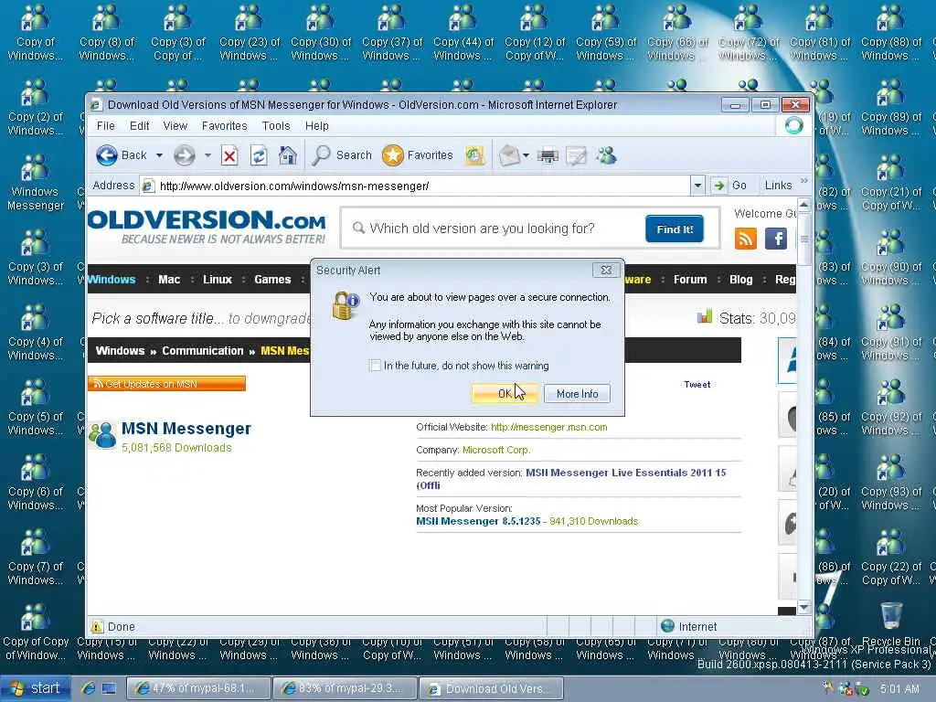Launch Messenger from the IE toolbar icon
Viewport: 936px width, 702px height.
coord(606,155)
